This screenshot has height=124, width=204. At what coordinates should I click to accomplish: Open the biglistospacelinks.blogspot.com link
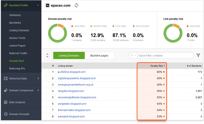click(77, 78)
